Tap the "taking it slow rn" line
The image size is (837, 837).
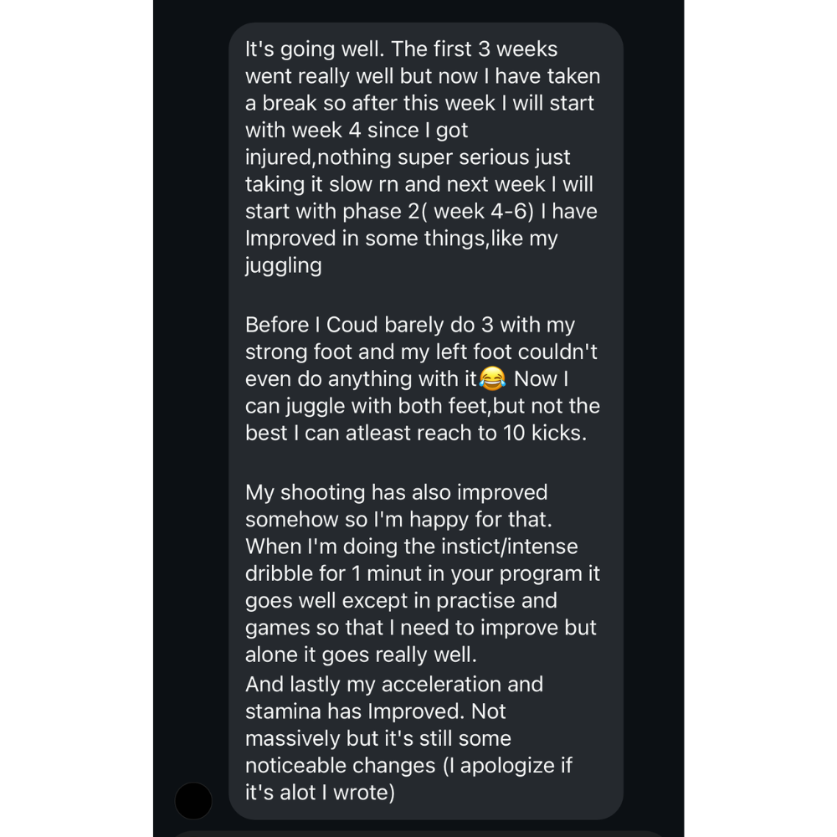(419, 184)
